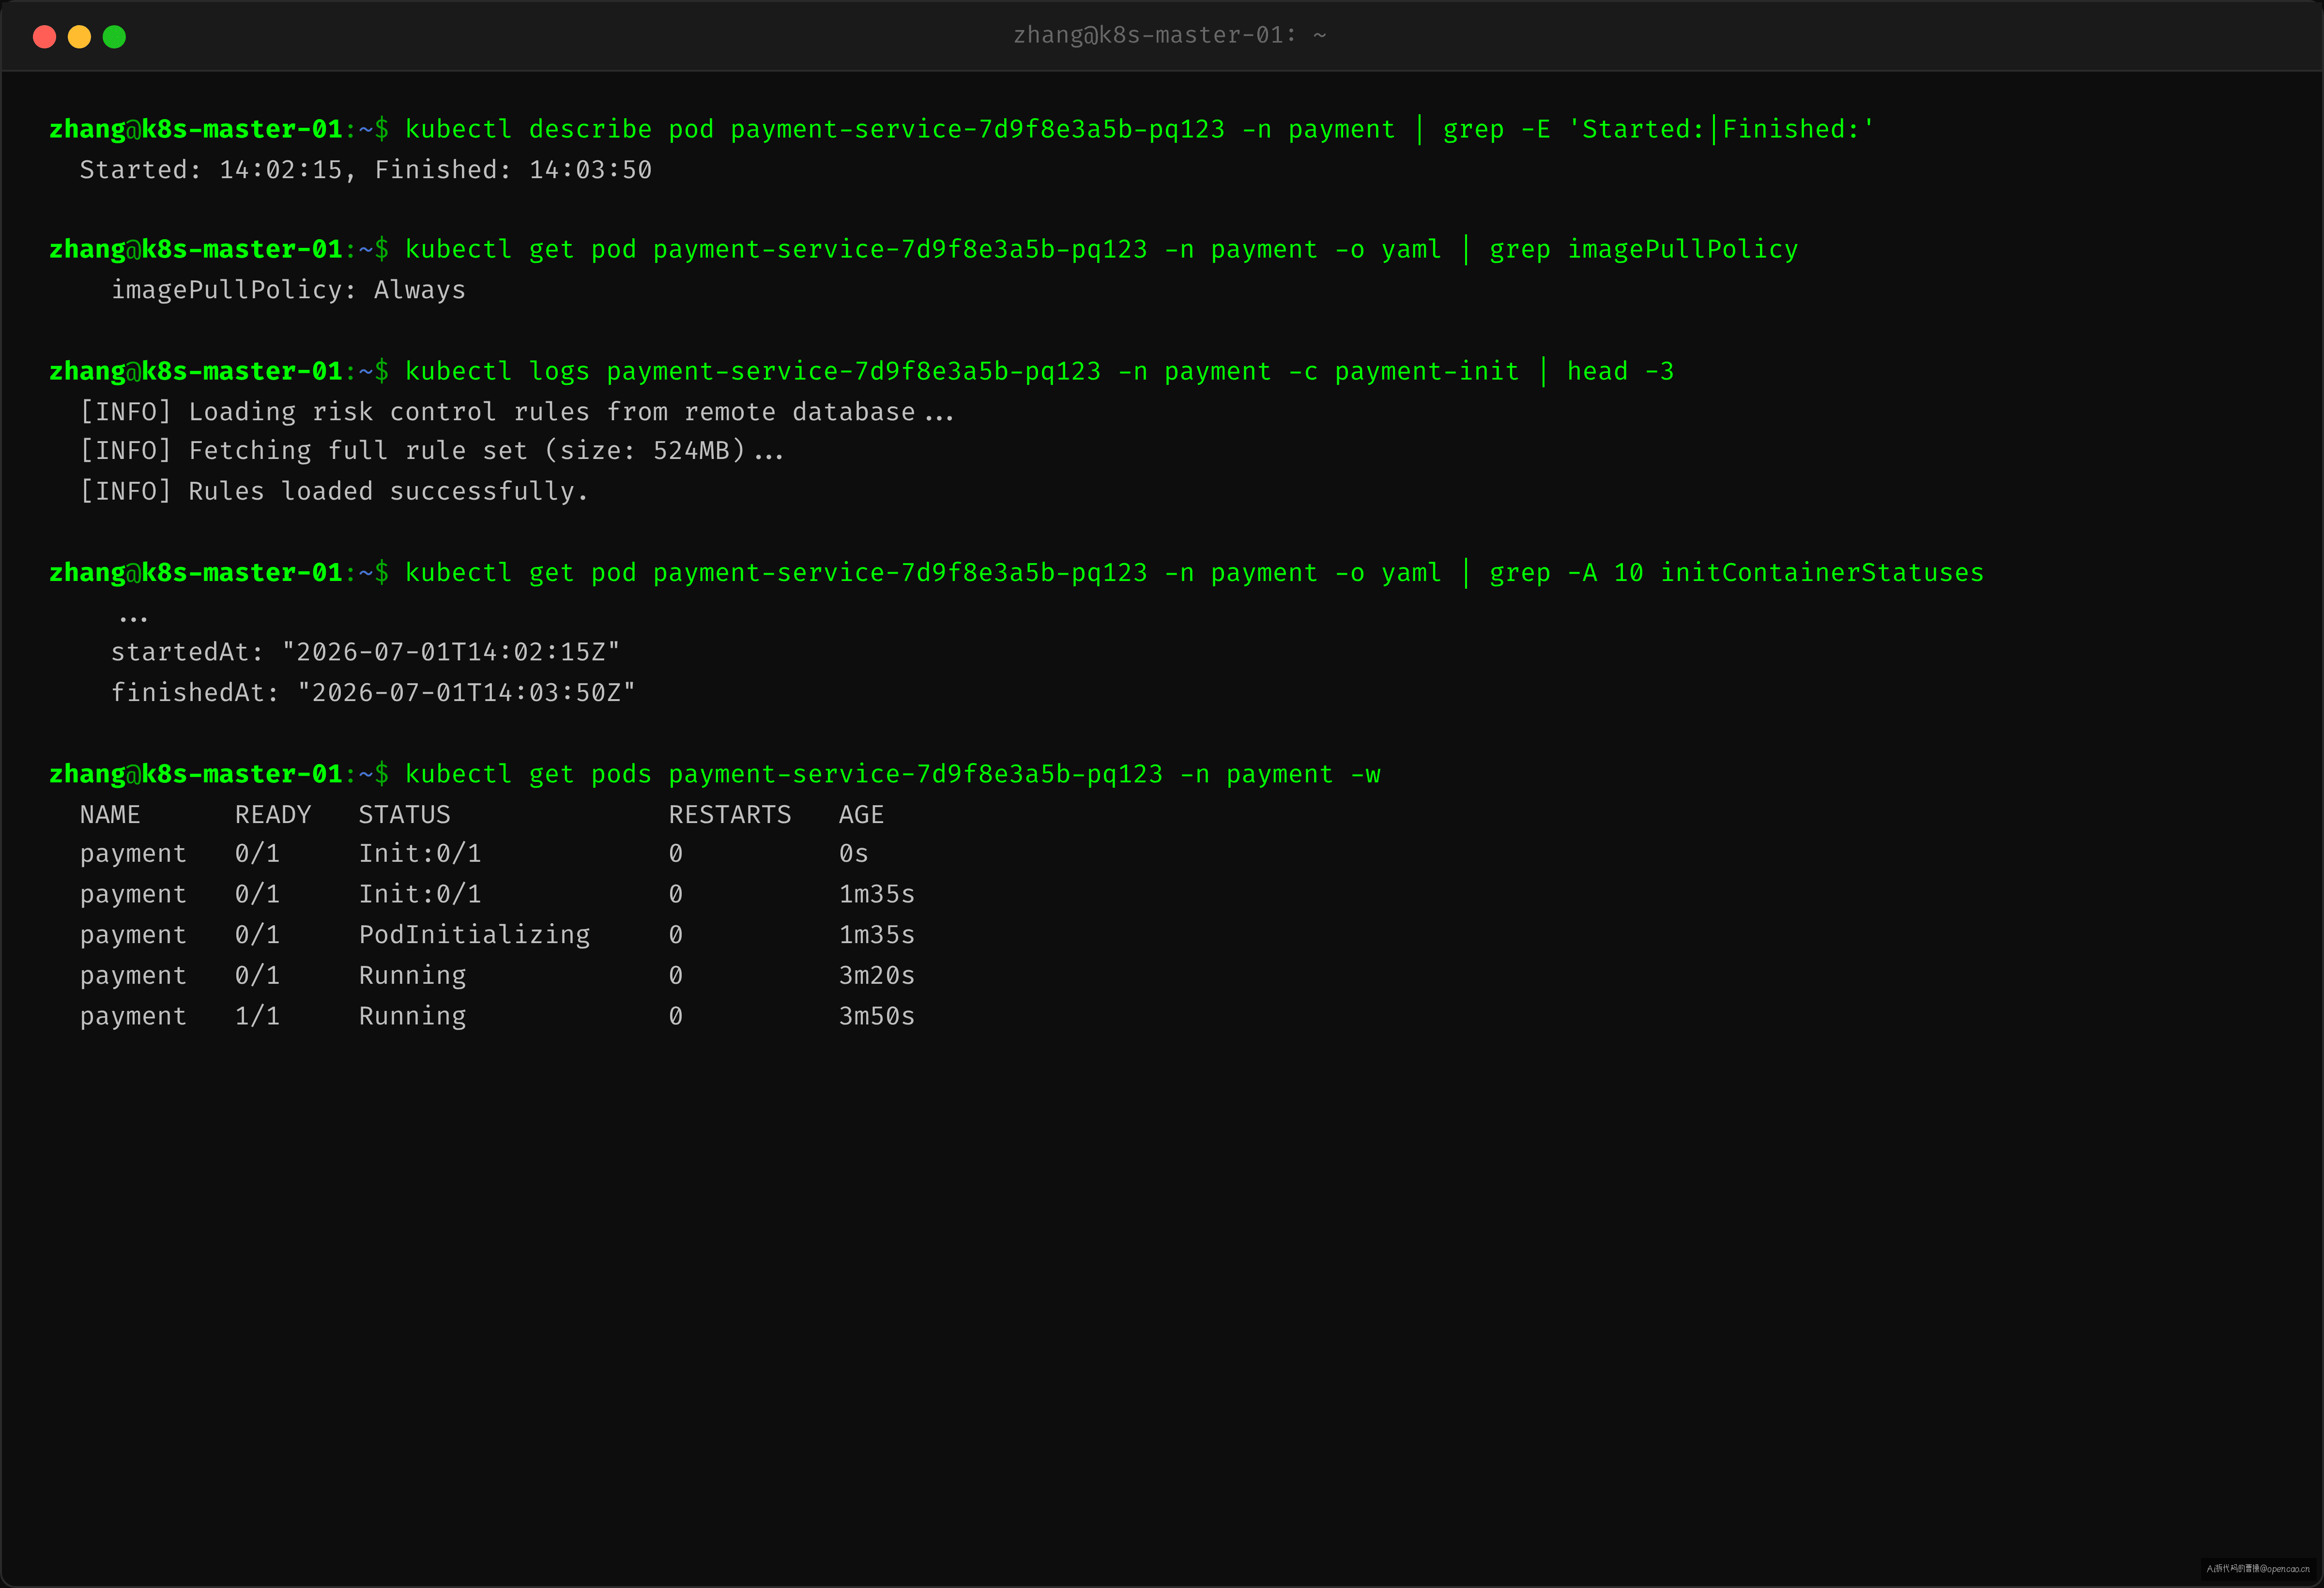This screenshot has height=1588, width=2324.
Task: Click the startedAt timestamp line
Action: (x=365, y=652)
